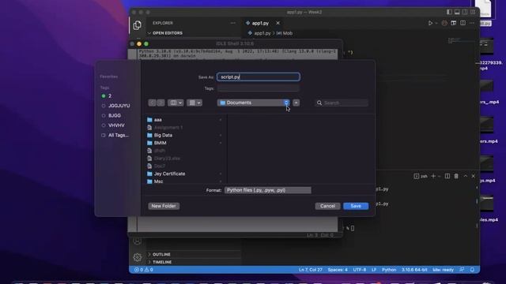
Task: Click the Cancel button
Action: click(x=327, y=206)
